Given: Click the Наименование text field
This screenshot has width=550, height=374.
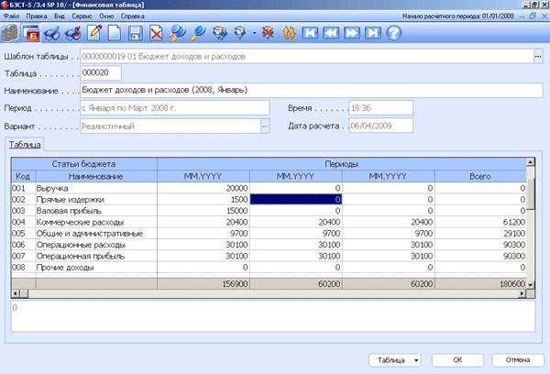Looking at the screenshot, I should pos(312,90).
